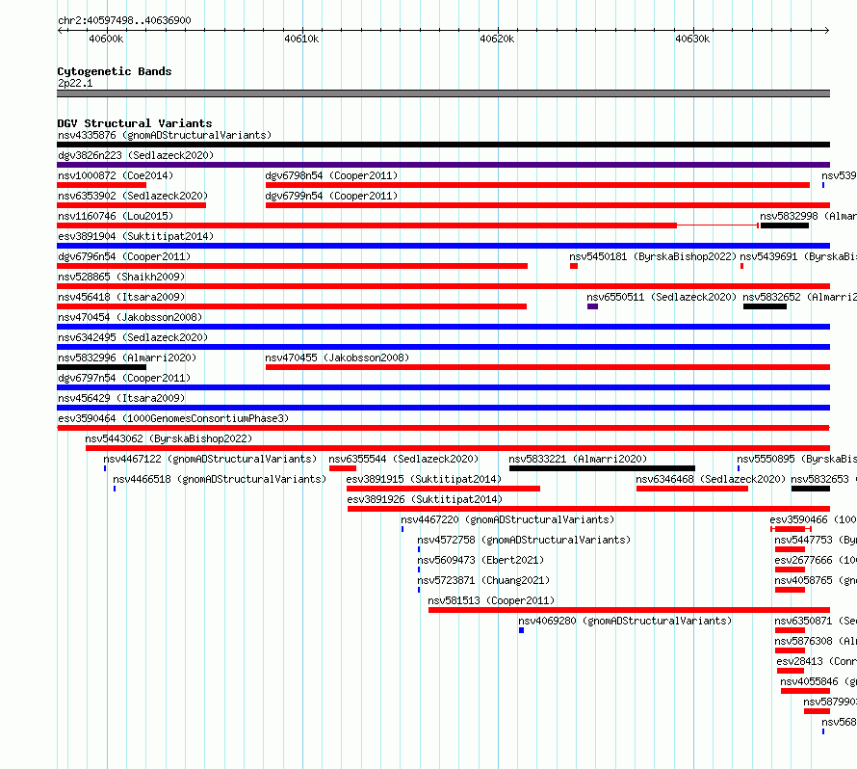857x769 pixels.
Task: Click the red nsv6346468 variant bar
Action: point(692,489)
